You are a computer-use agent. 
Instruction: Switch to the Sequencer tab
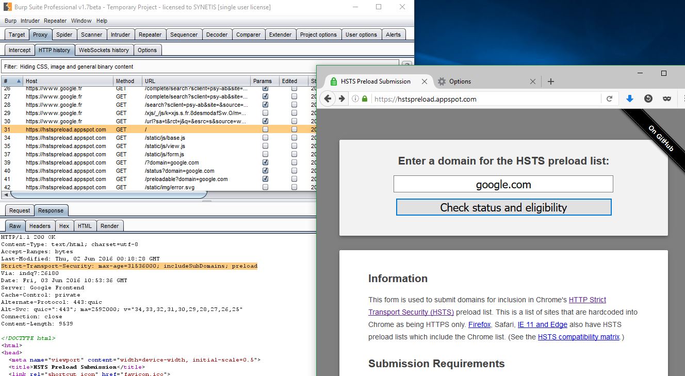pyautogui.click(x=184, y=35)
